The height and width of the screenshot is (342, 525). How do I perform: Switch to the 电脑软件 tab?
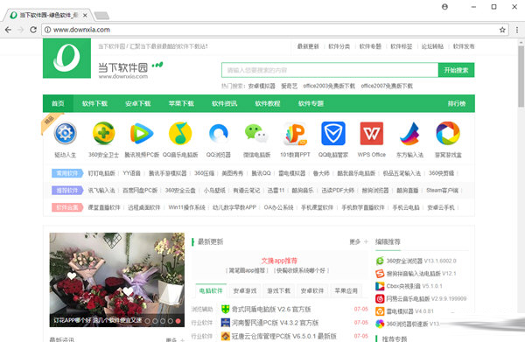(211, 290)
